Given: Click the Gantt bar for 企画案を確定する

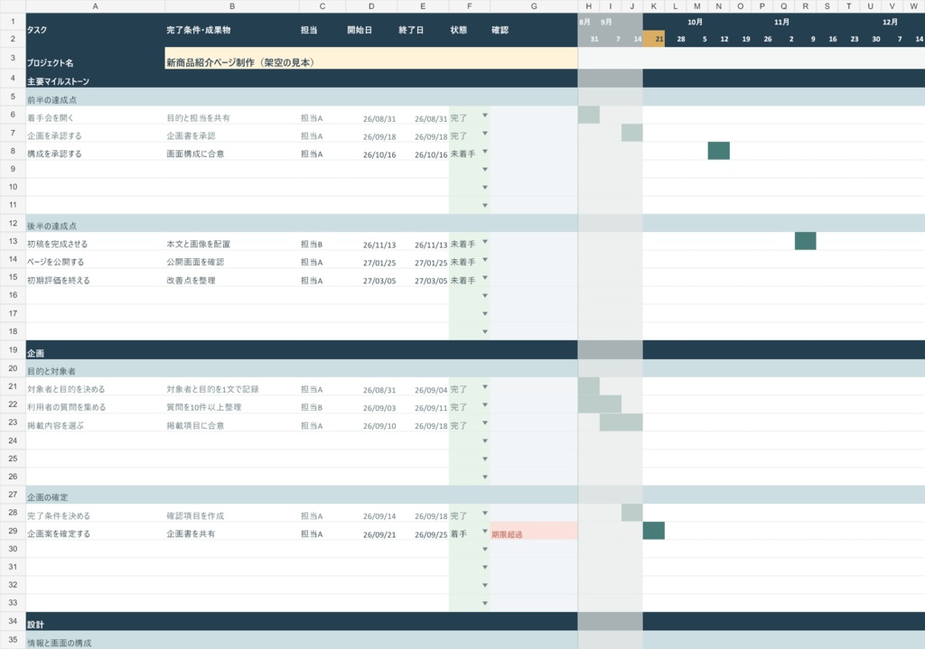Looking at the screenshot, I should pos(654,531).
